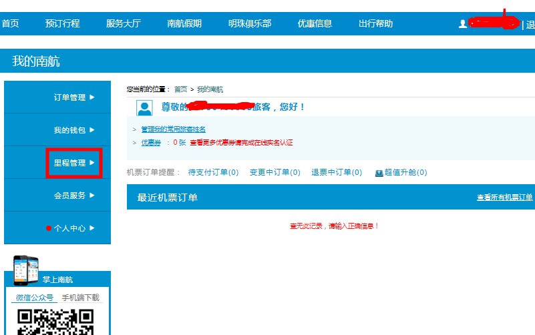Expand the arrow next to 会员服务
Screen dimensions: 535x335
click(92, 196)
